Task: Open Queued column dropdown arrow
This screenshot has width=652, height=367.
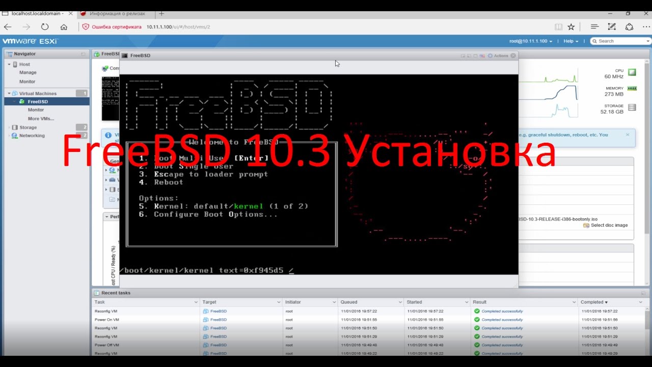Action: point(401,302)
